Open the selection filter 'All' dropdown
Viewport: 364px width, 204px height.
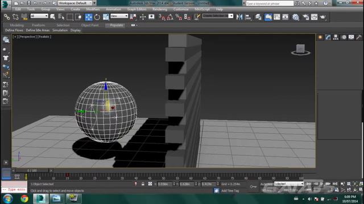pos(39,16)
